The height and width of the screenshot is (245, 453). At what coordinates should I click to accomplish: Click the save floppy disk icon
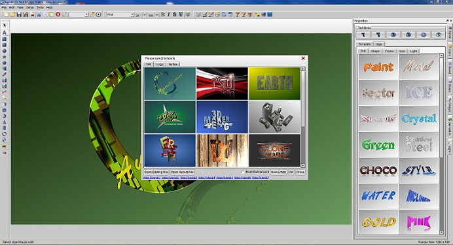click(x=19, y=14)
